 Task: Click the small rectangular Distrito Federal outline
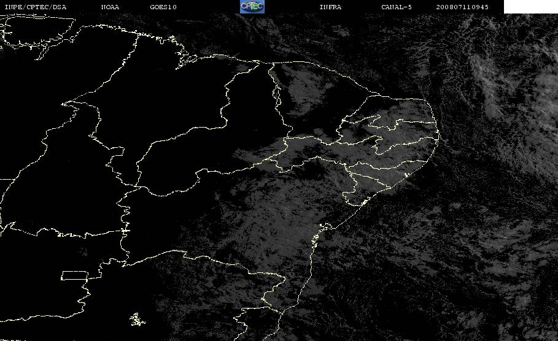point(75,275)
